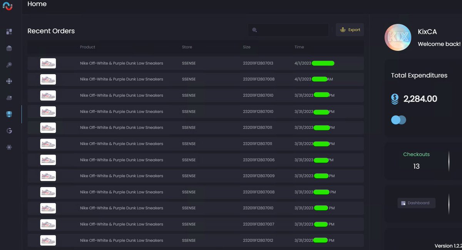Click the version number text

click(448, 246)
